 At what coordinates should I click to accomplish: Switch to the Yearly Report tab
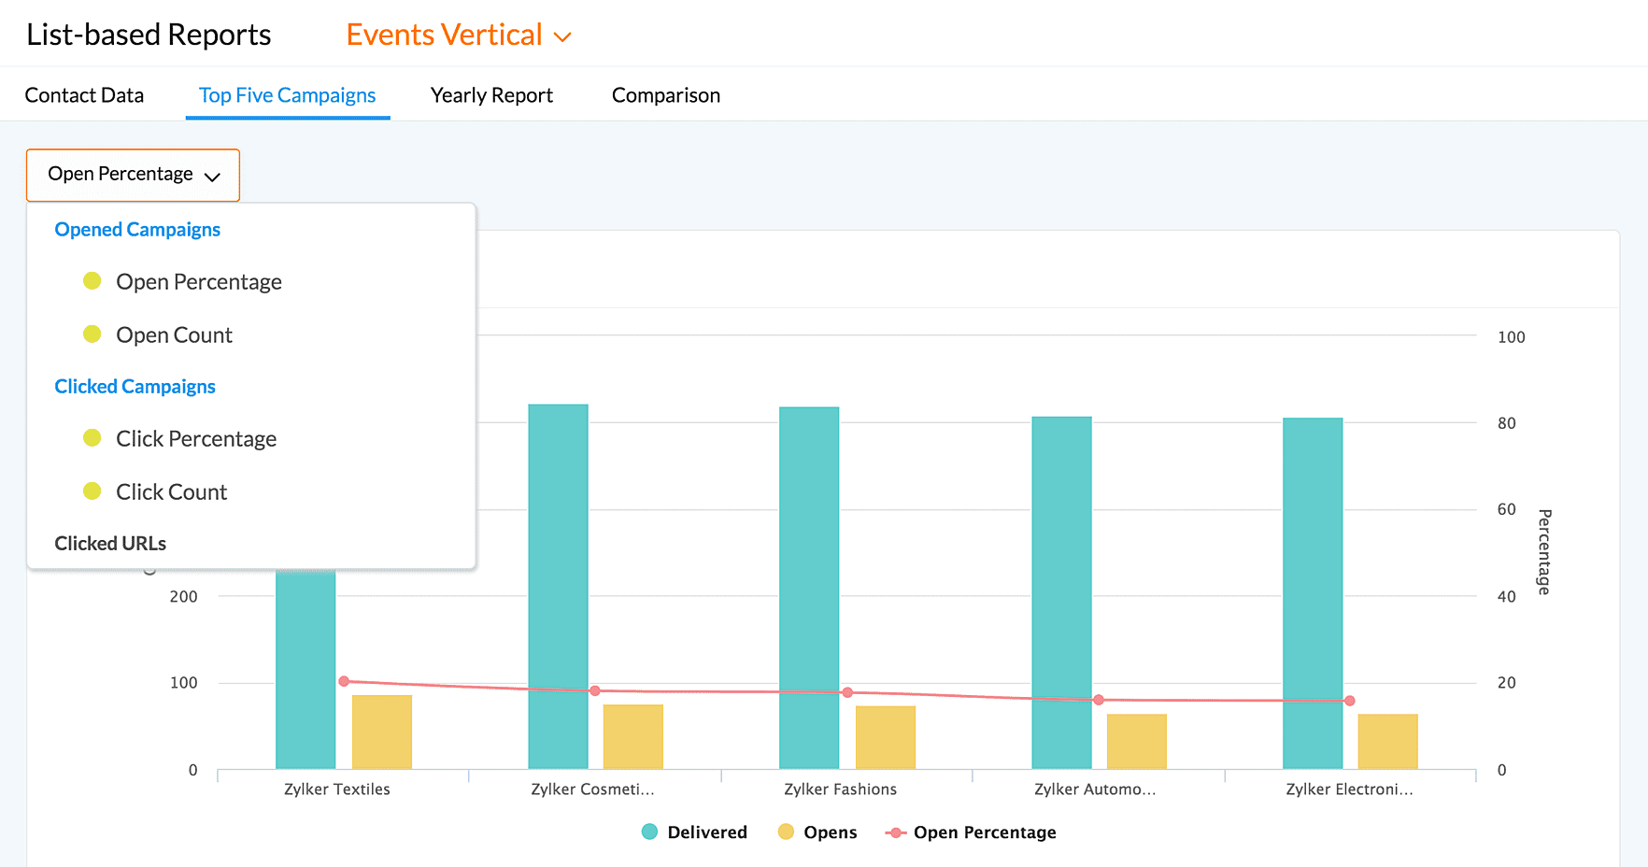(491, 95)
